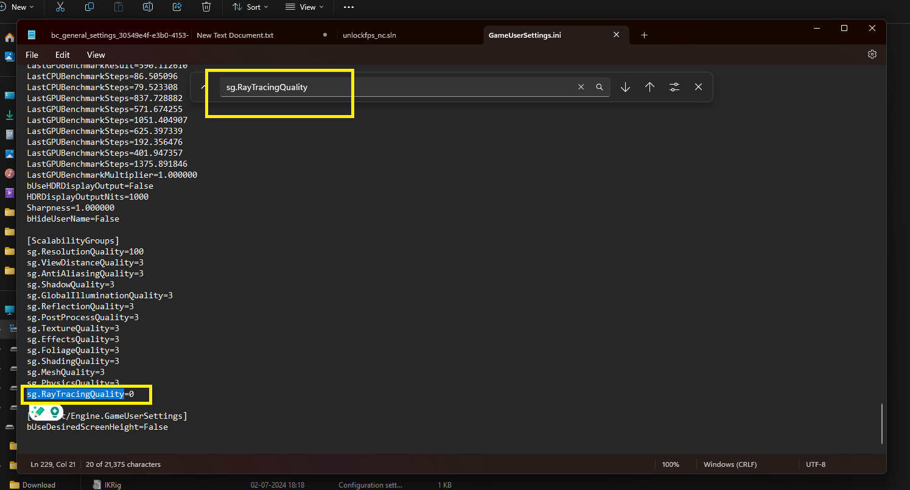Click UTF-8 encoding in status bar
This screenshot has height=490, width=910.
tap(816, 464)
